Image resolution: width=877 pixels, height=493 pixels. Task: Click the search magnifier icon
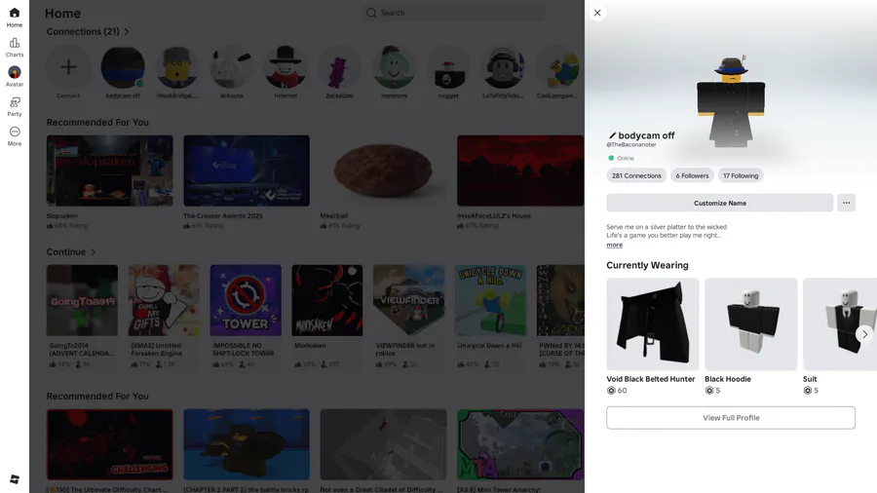pyautogui.click(x=371, y=13)
